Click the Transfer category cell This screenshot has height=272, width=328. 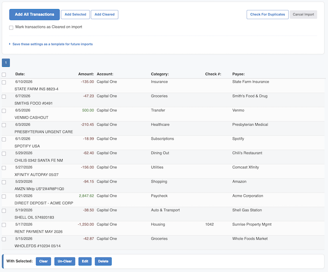(x=158, y=110)
